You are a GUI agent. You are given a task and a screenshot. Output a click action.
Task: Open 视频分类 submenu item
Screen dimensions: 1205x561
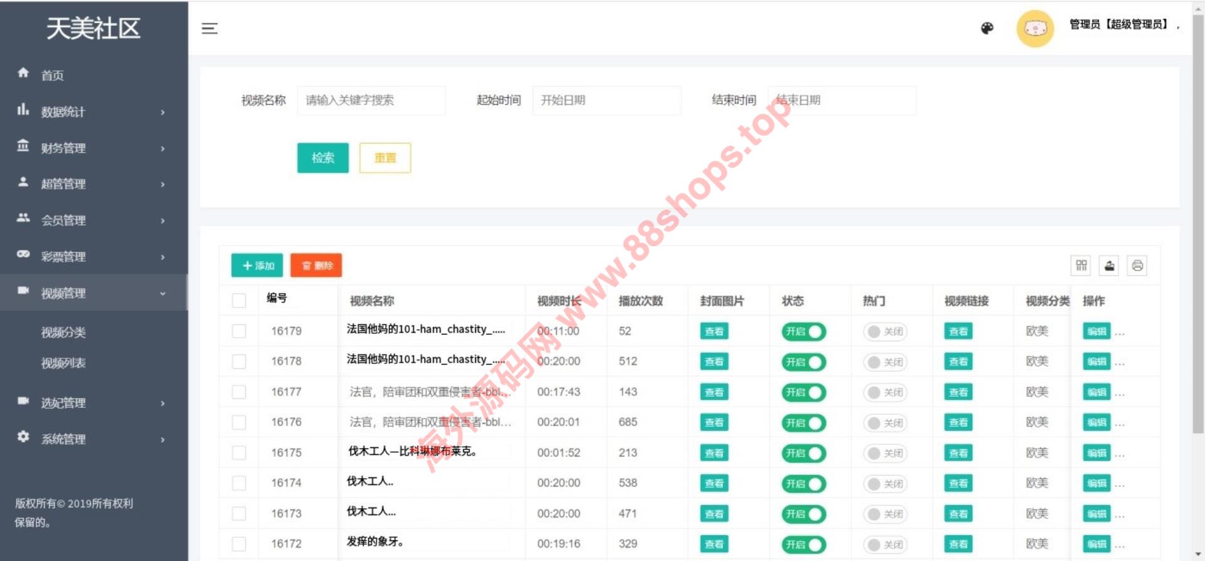63,333
